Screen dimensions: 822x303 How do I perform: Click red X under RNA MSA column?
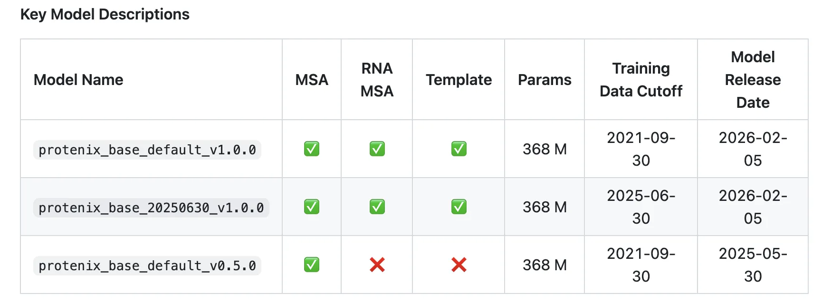coord(377,265)
